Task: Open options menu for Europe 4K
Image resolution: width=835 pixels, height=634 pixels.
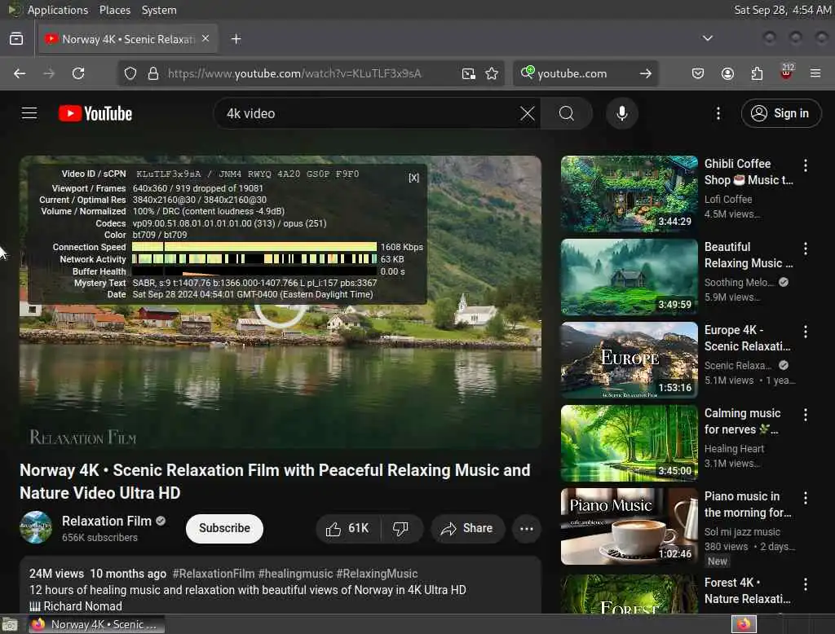Action: (806, 332)
